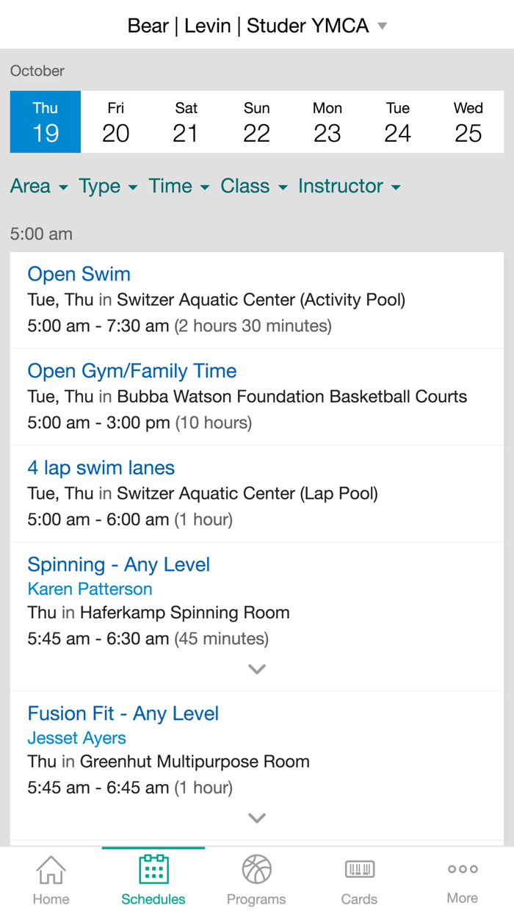Expand the Fusion Fit details chevron
The image size is (514, 914).
coord(256,818)
